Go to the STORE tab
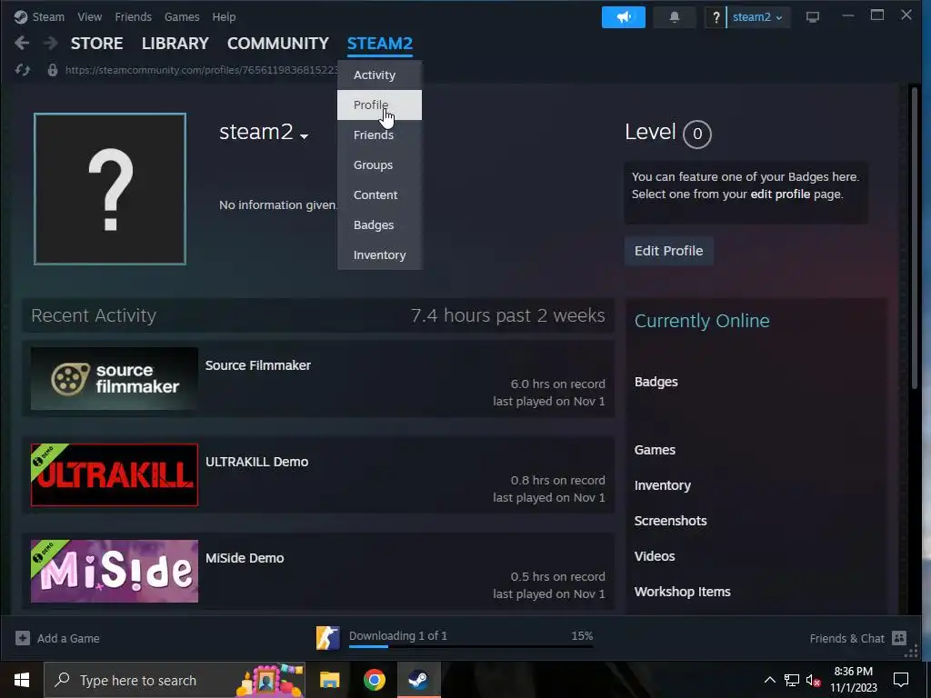Screen dimensions: 931x698 (x=96, y=44)
